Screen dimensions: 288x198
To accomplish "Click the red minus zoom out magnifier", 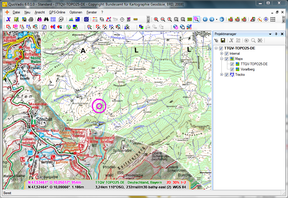I will 163,19.
